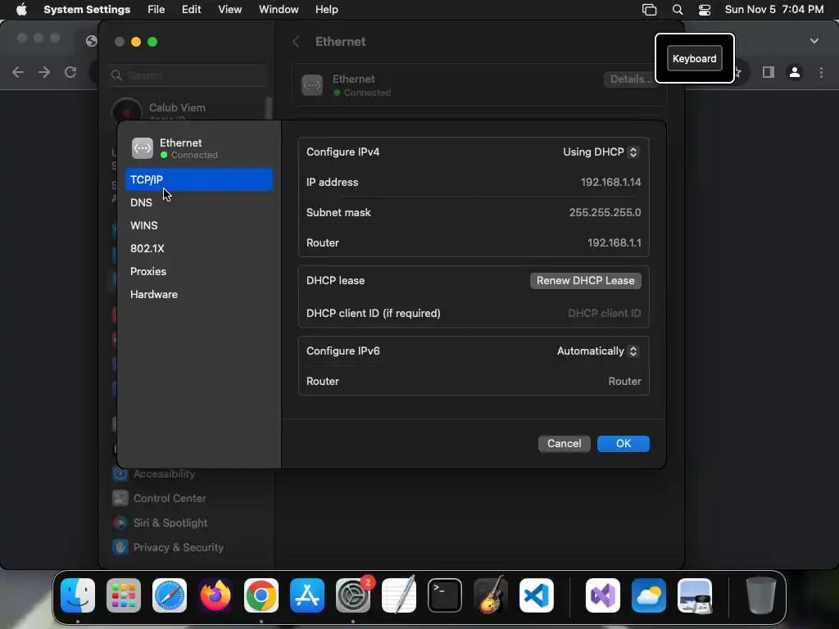Open the Hardware tab
The height and width of the screenshot is (629, 839).
(x=199, y=295)
